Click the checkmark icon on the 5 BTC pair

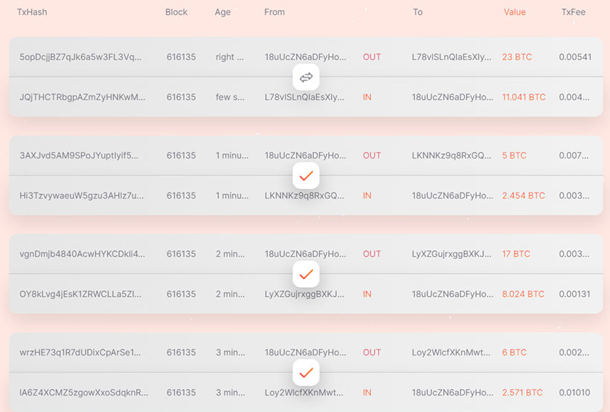(x=305, y=176)
